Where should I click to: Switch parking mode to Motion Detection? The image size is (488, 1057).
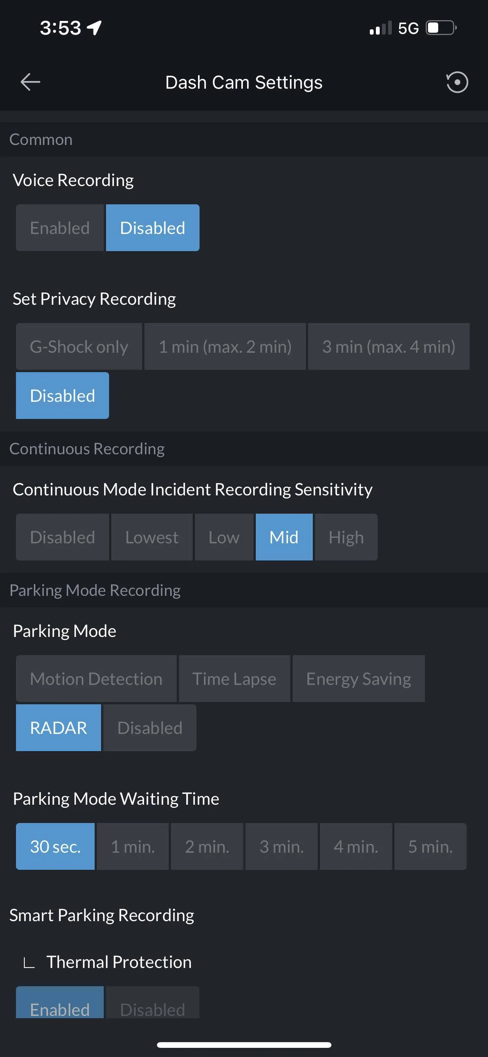click(96, 678)
